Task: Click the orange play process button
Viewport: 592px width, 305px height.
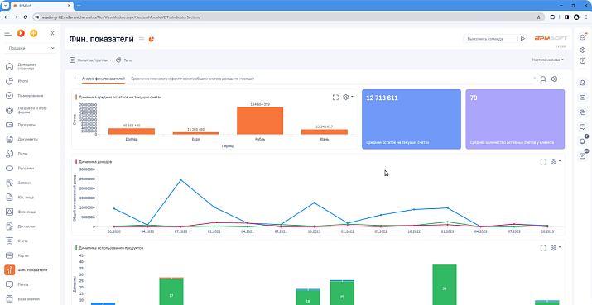Action: pyautogui.click(x=22, y=33)
